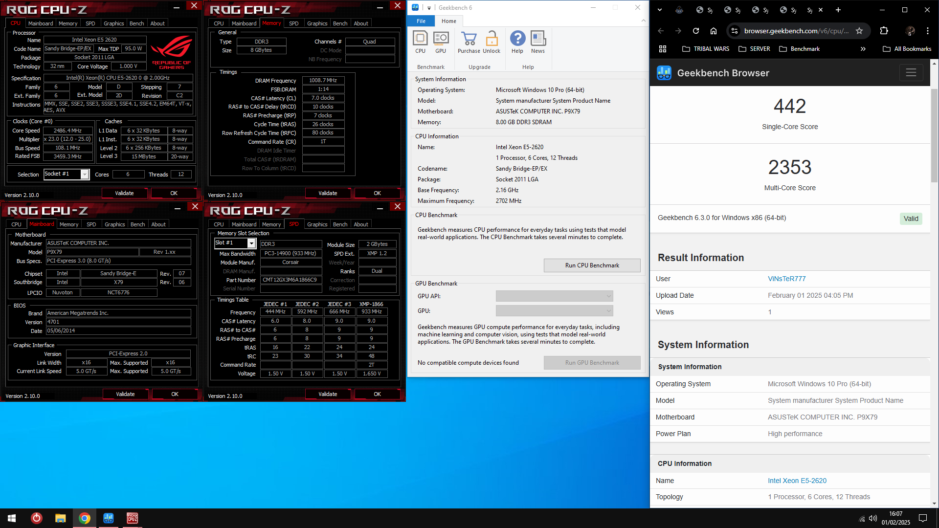Click OK in the Mainboard CPU-Z window
The image size is (939, 528).
tap(175, 394)
